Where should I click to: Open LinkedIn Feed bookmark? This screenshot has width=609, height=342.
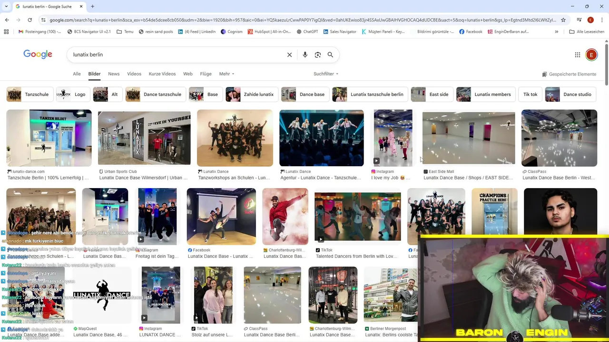196,32
